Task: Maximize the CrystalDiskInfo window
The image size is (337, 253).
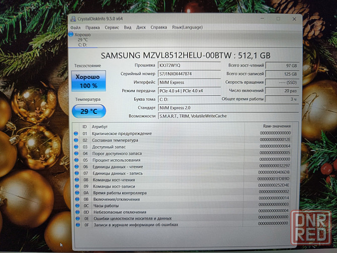Action: pos(278,19)
